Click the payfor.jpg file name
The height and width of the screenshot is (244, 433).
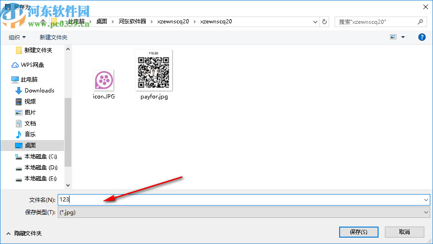click(154, 97)
